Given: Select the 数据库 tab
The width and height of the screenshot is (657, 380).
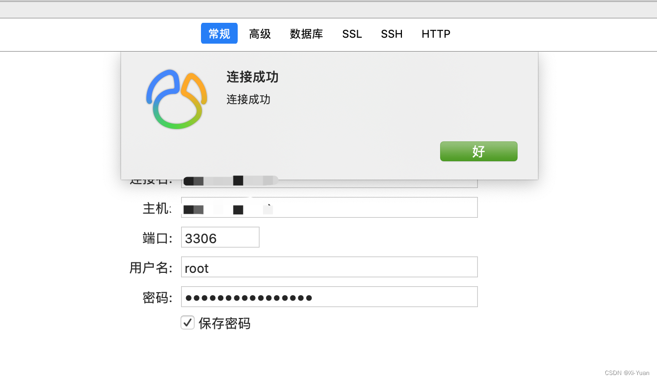Looking at the screenshot, I should click(x=306, y=34).
